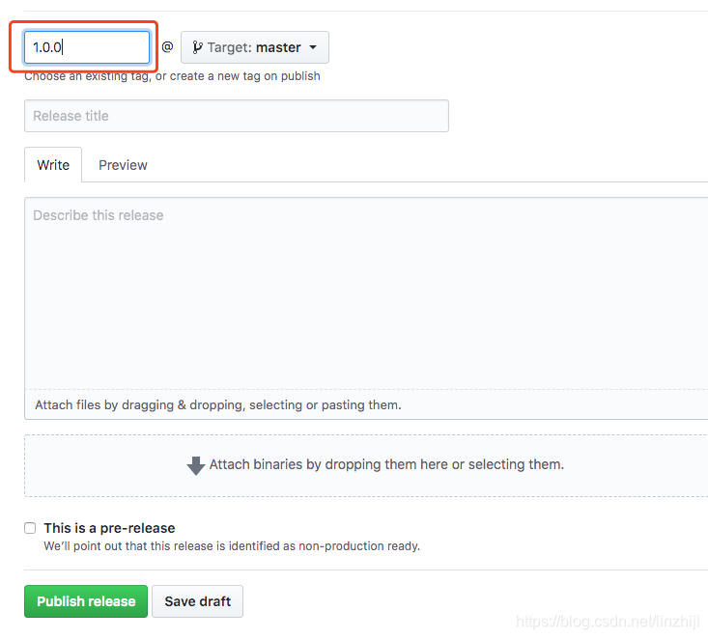Click the Attach binaries drop zone text
Screen dimensions: 708x639
coord(386,464)
